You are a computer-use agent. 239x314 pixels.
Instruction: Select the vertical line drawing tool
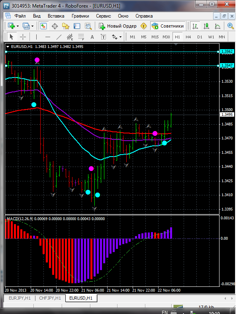point(36,37)
